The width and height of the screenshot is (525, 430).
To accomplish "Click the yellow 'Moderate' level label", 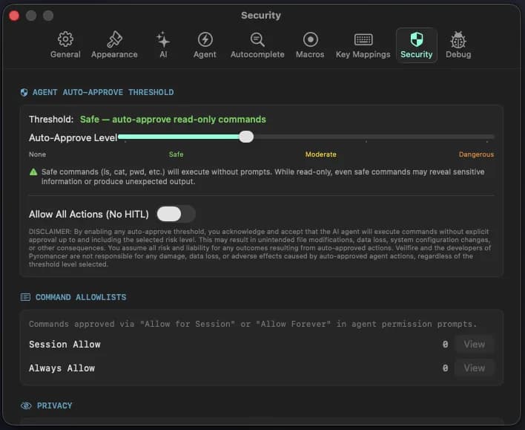I will click(x=321, y=154).
